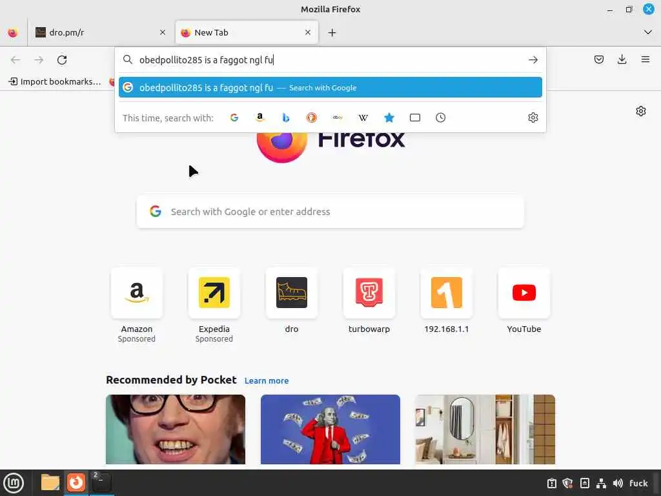Click the shield security tray icon

point(568,483)
